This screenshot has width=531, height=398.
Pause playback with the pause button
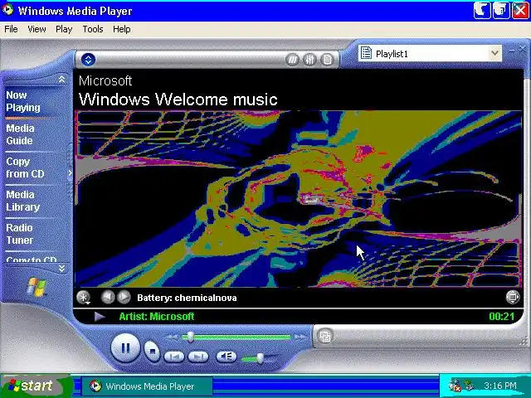pos(125,348)
